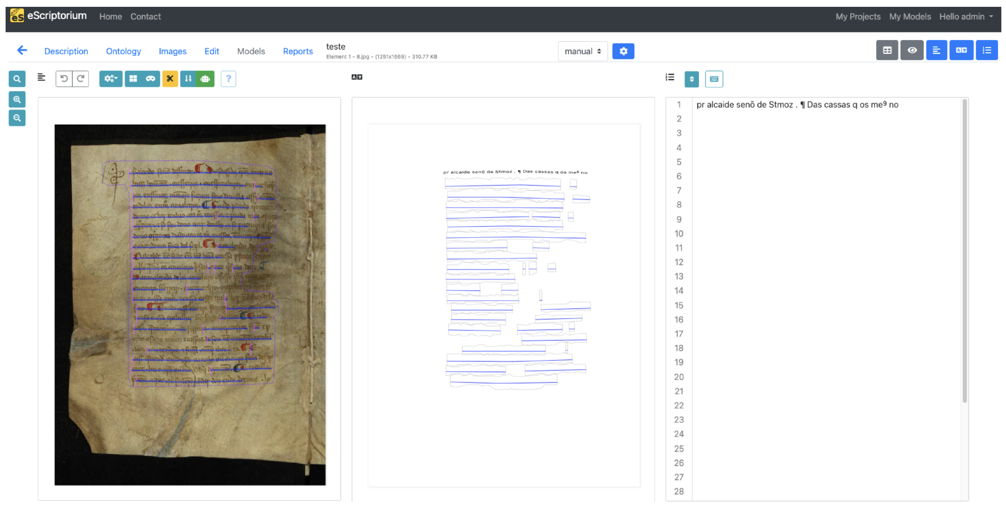The image size is (1006, 507).
Task: Click the redo arrow button
Action: pos(80,79)
